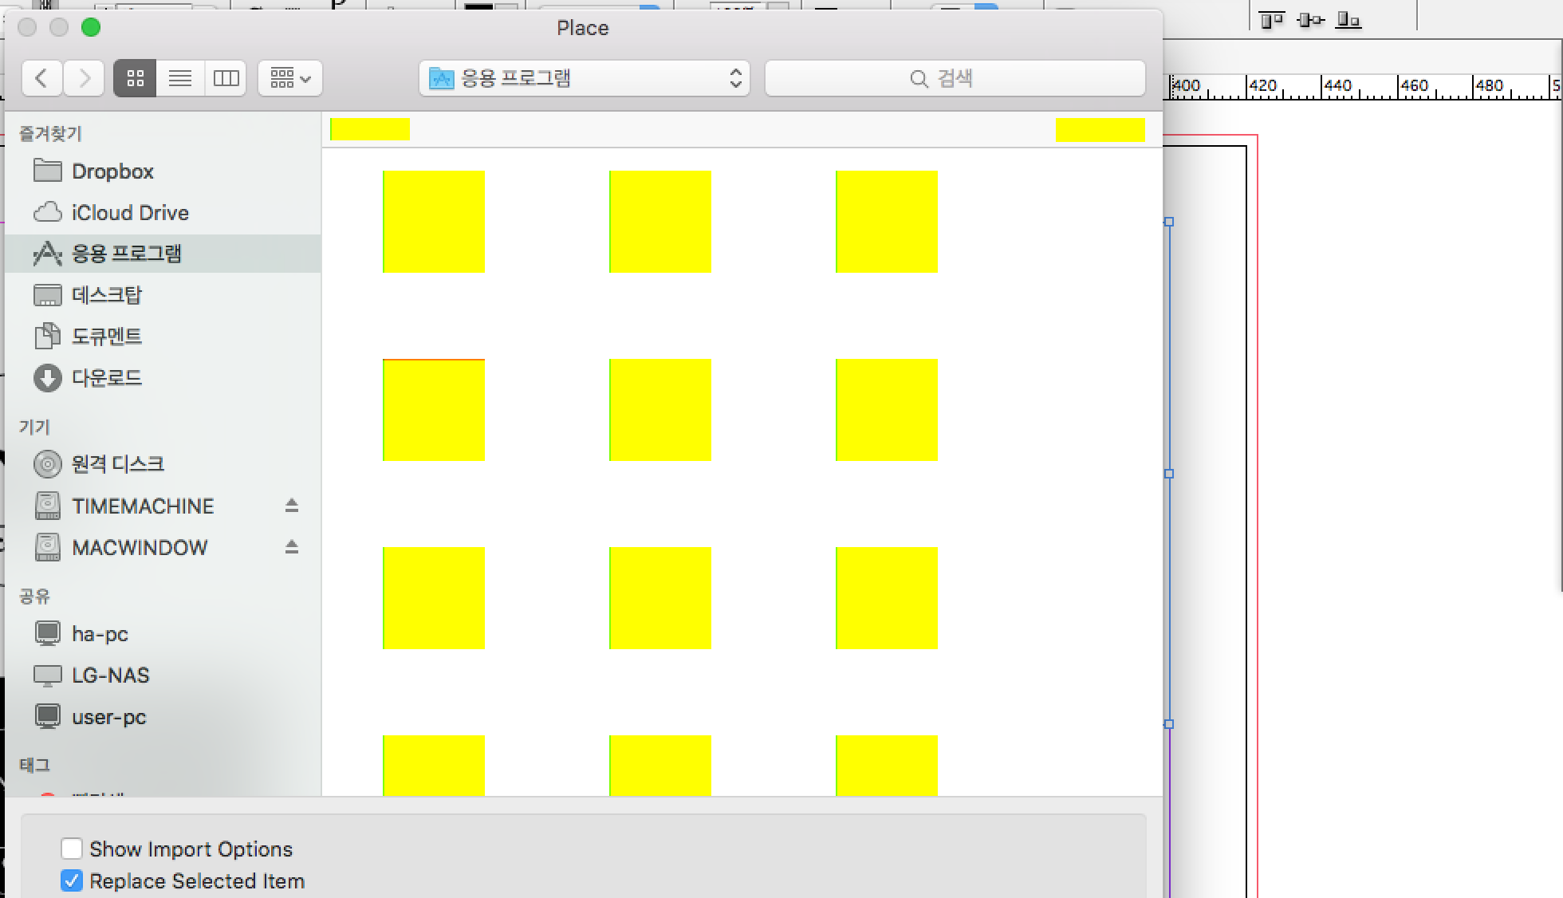
Task: Select the first yellow thumbnail
Action: pyautogui.click(x=434, y=222)
